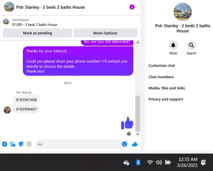The image size is (213, 171).
Task: Open battery status tray icon
Action: pos(168,162)
